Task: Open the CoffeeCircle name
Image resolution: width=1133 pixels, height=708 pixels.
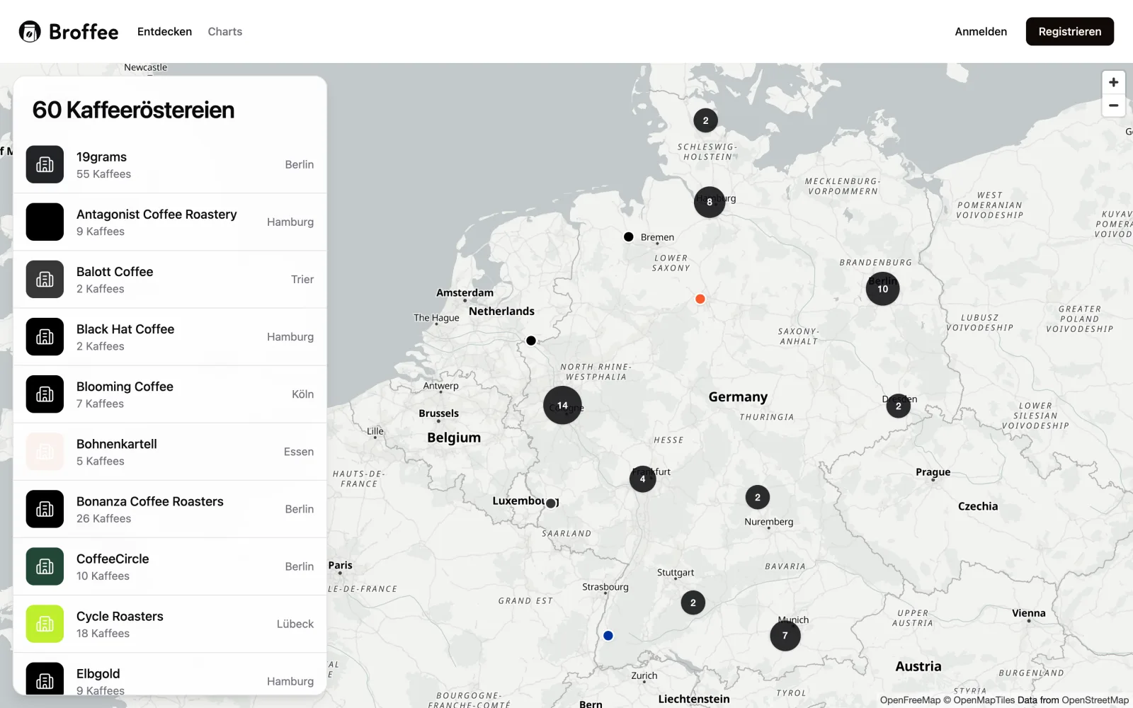Action: (113, 559)
